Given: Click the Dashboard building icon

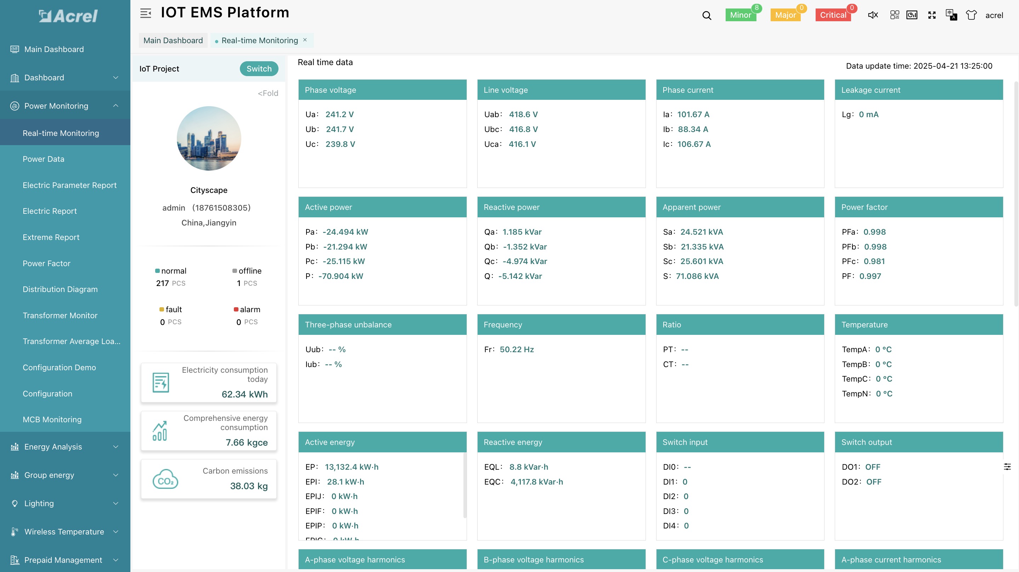Looking at the screenshot, I should [x=15, y=78].
